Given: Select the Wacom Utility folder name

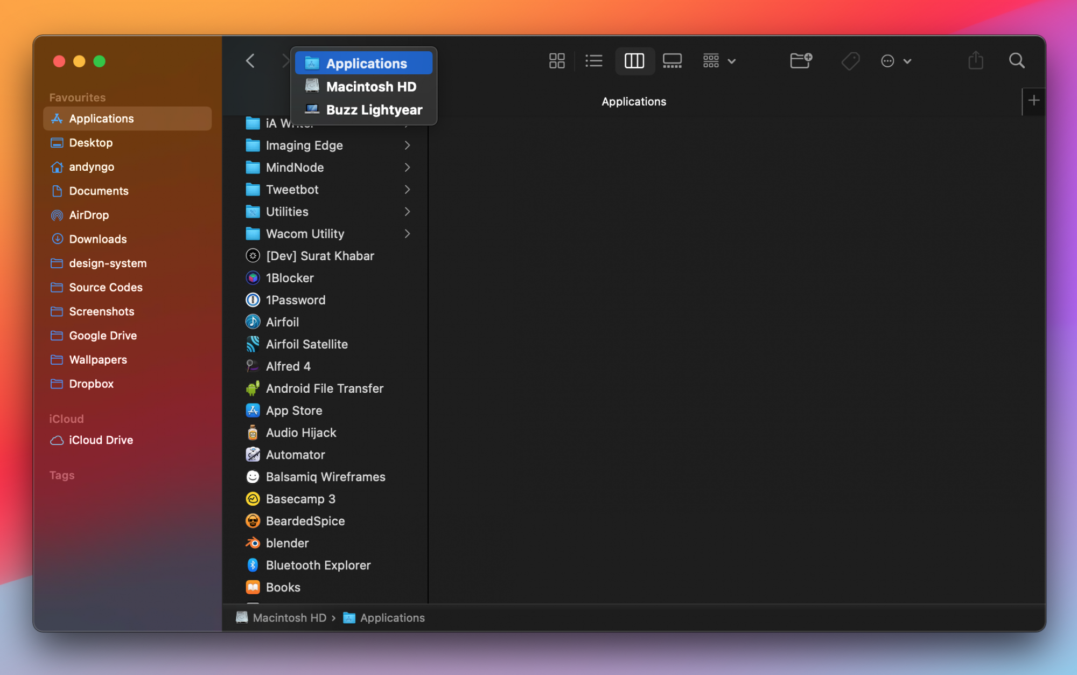Looking at the screenshot, I should (x=305, y=234).
